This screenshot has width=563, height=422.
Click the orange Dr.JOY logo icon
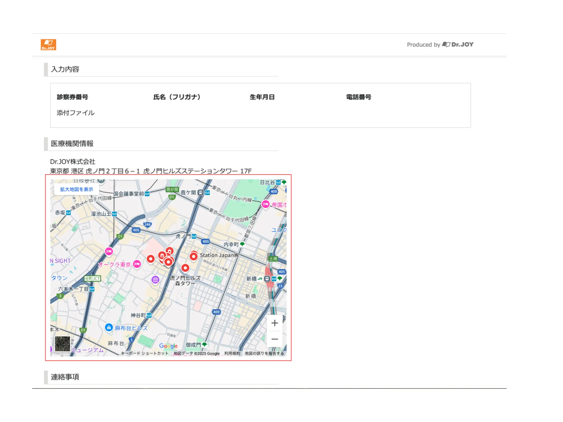[x=48, y=45]
